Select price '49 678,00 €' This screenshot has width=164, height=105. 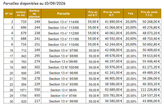tap(113, 56)
